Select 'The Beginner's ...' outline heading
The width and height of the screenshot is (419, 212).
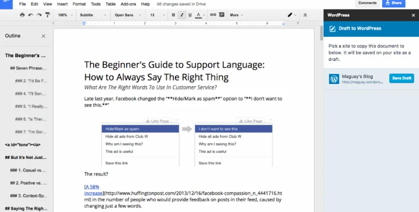pos(25,55)
